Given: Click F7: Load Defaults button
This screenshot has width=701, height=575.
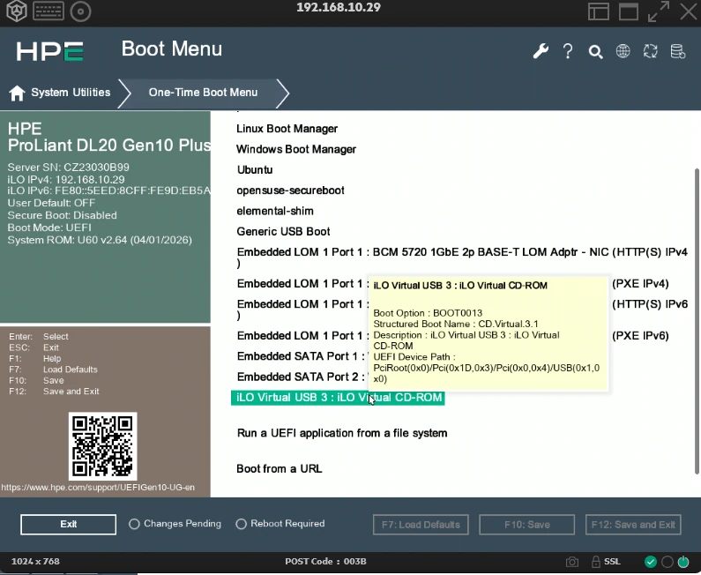Looking at the screenshot, I should coord(421,525).
